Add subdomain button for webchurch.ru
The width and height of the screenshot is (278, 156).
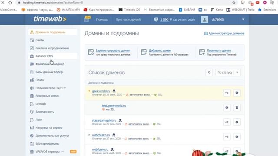227,137
